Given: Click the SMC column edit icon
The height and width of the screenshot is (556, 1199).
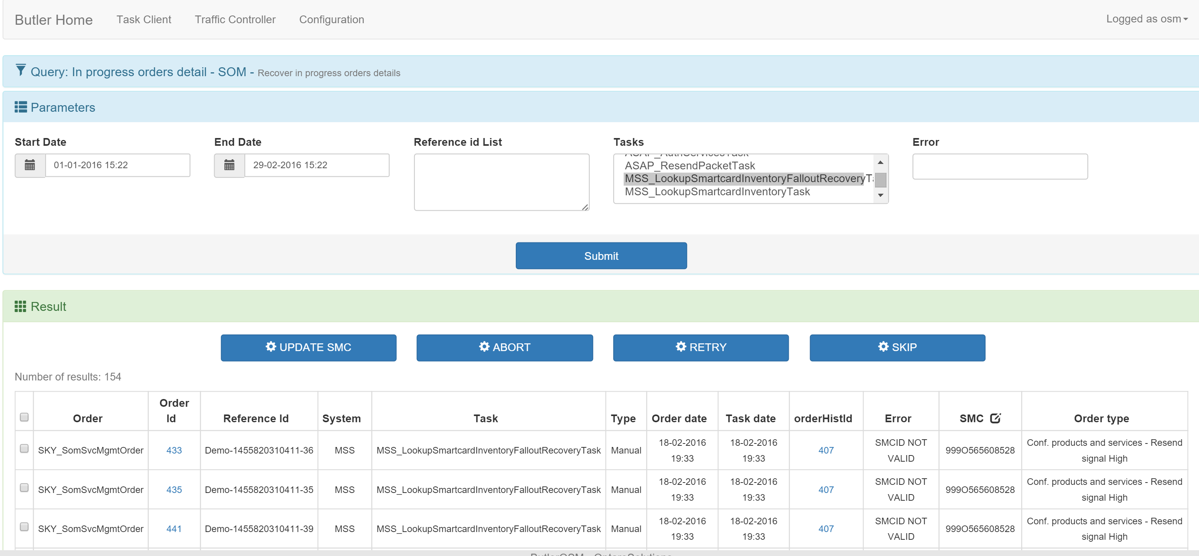Looking at the screenshot, I should [x=995, y=418].
